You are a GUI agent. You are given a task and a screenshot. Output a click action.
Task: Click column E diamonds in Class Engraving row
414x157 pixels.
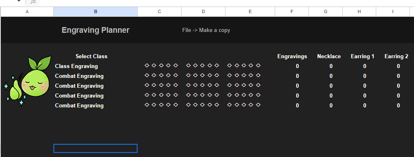point(244,65)
